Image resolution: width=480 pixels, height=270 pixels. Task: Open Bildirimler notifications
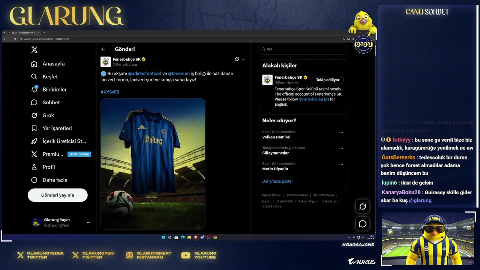(49, 89)
